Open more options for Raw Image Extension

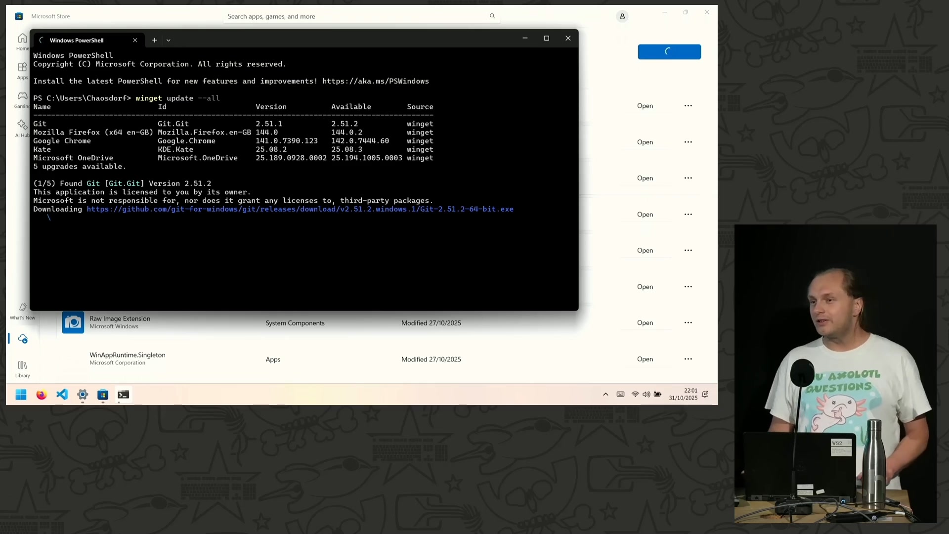pyautogui.click(x=688, y=323)
